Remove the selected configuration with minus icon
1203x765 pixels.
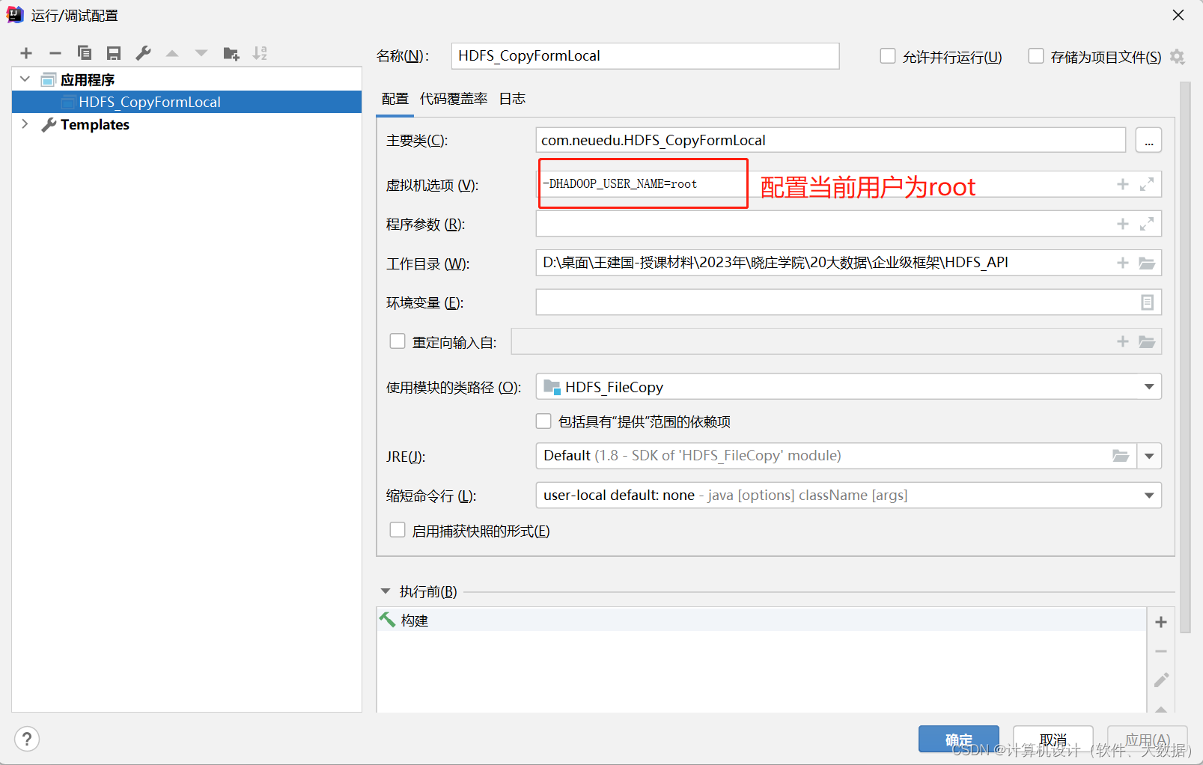coord(55,53)
